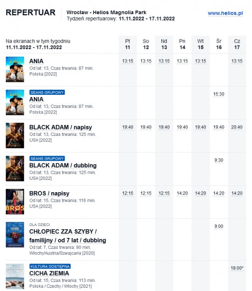Choose the 20:40 Black Adam showtime on Thursday
This screenshot has width=252, height=291.
click(237, 127)
